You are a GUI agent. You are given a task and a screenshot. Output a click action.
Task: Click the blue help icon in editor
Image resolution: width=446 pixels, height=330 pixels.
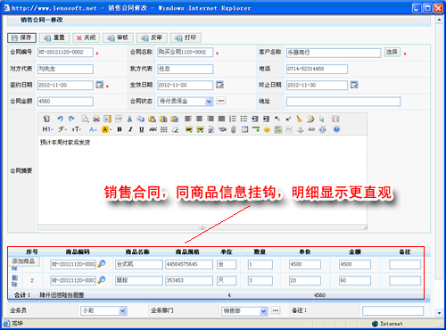(x=336, y=129)
